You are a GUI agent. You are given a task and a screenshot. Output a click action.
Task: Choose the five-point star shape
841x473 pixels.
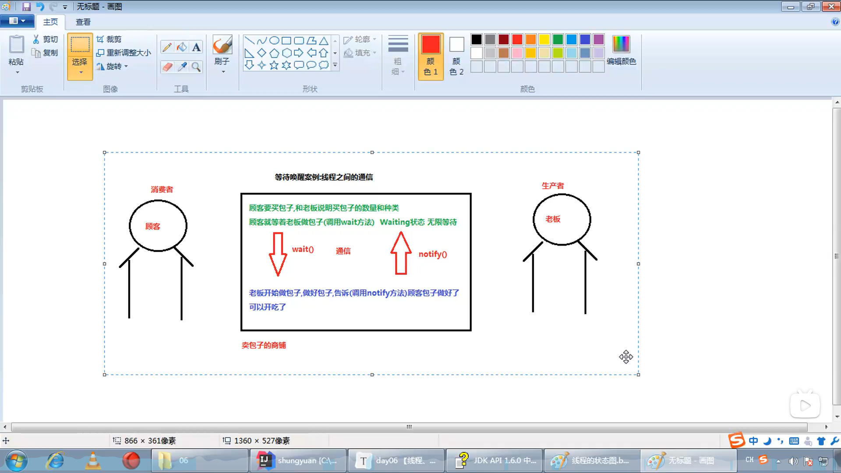[274, 65]
